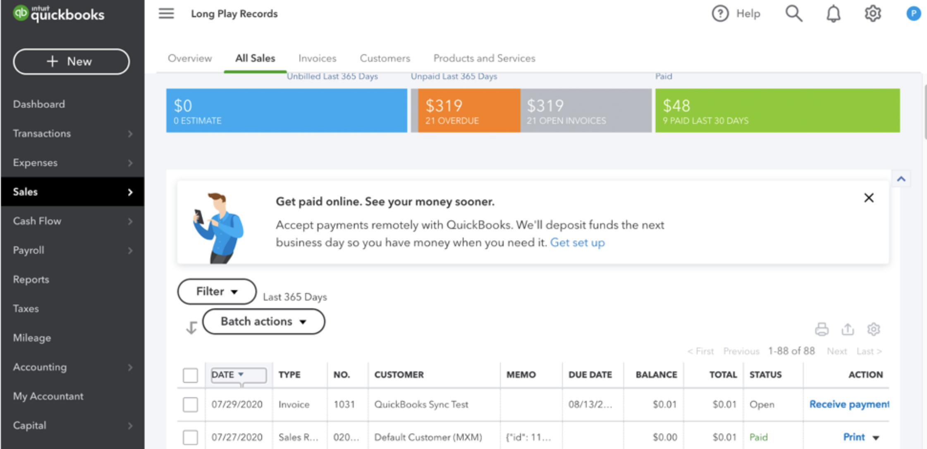Screen dimensions: 927x449
Task: Click the orange $319 overdue bar
Action: 468,110
